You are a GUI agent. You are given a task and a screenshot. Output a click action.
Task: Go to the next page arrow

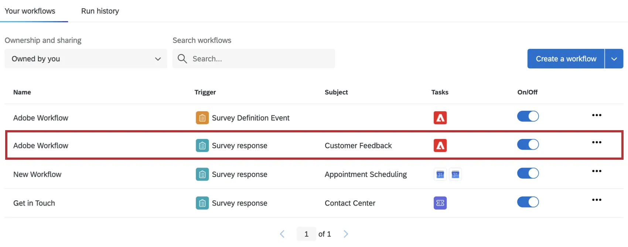[346, 234]
